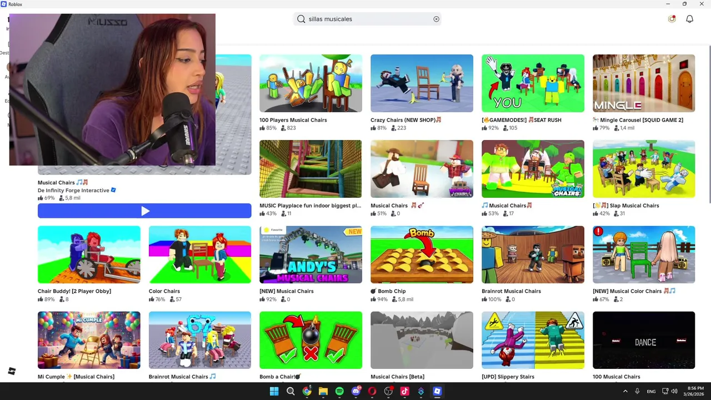
Task: Open Brainrot Musical Chairs in bottom row
Action: (200, 340)
